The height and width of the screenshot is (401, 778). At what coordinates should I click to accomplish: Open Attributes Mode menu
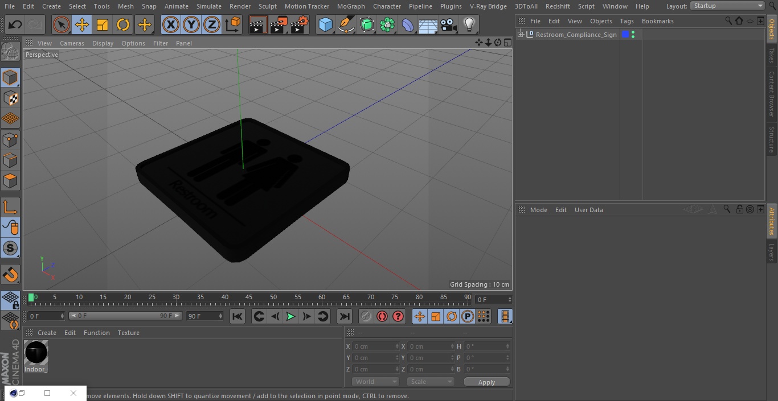pos(538,210)
